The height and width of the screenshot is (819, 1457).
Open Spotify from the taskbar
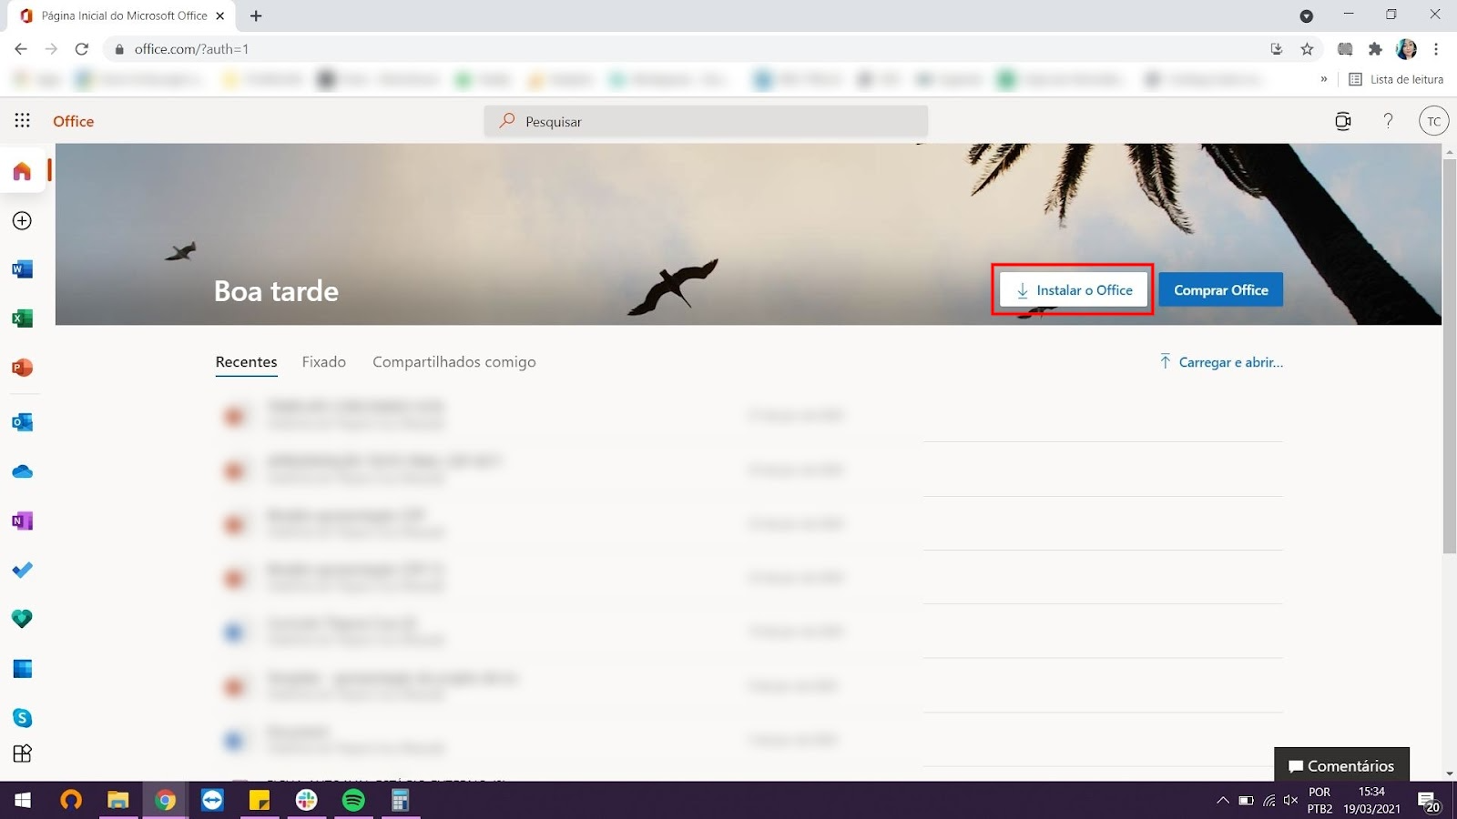353,800
